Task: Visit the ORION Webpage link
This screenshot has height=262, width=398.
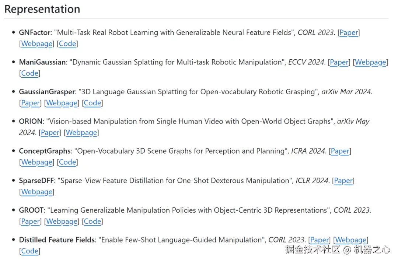Action: [81, 133]
